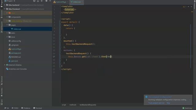Open the Event Log
The width and height of the screenshot is (196, 110).
[x=187, y=108]
